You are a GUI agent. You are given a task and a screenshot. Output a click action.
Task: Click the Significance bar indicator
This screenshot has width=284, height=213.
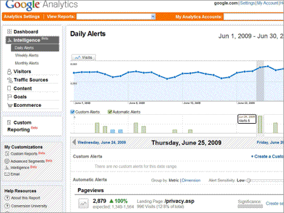coord(250,206)
